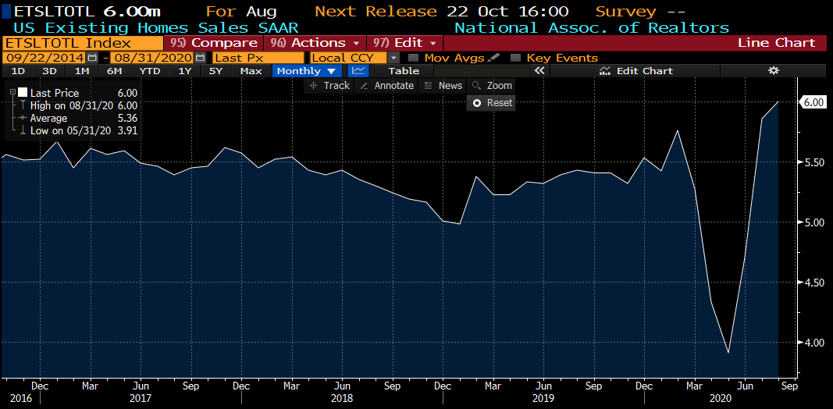This screenshot has height=409, width=833.
Task: Click the white Last Price legend swatch
Action: [23, 93]
